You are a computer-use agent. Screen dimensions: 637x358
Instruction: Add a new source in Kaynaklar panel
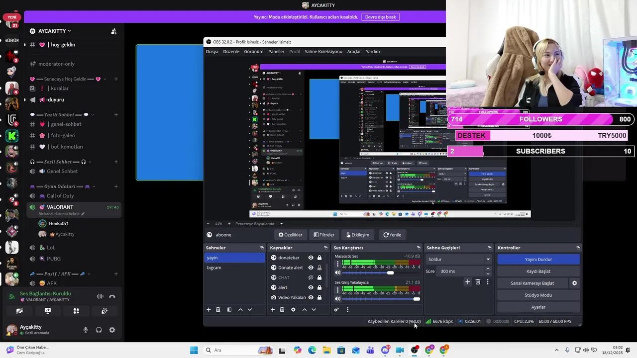click(x=272, y=310)
